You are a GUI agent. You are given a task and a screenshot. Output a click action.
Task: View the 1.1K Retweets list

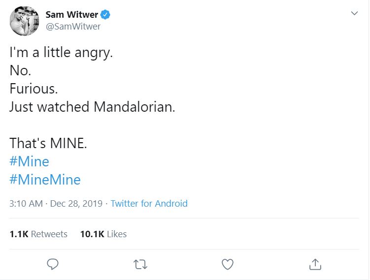point(38,234)
